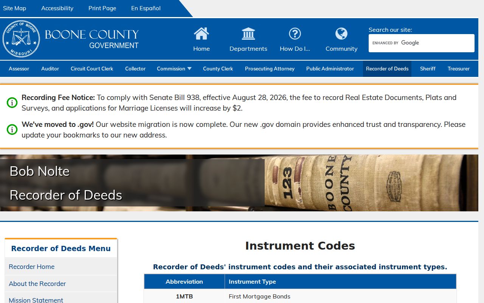Click the Abbreviation column header
Image resolution: width=484 pixels, height=303 pixels.
tap(184, 281)
